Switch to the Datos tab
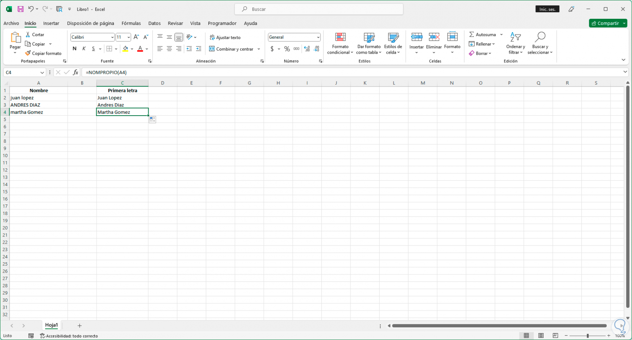This screenshot has height=340, width=632. click(154, 23)
